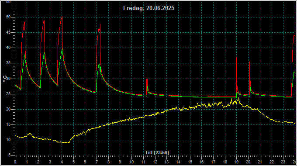Click the °C unit label on the Y axis
Image resolution: width=297 pixels, height=166 pixels.
click(x=5, y=79)
